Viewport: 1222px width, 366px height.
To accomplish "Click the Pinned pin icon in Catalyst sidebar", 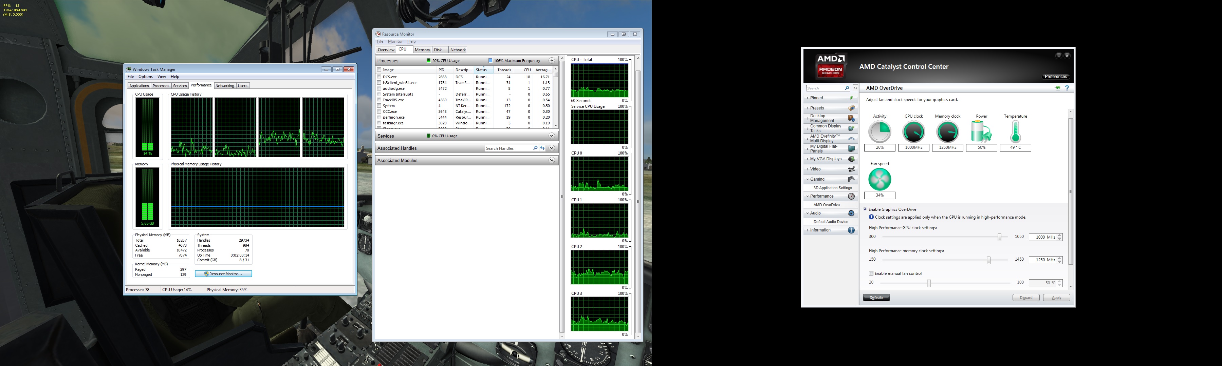I will click(x=851, y=98).
